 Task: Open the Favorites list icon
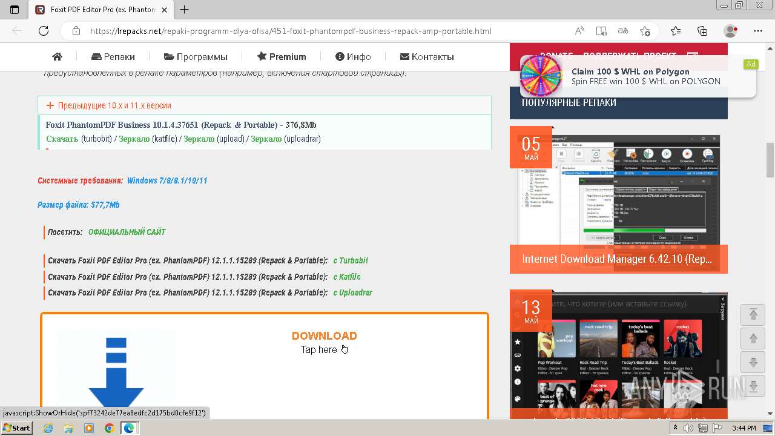click(676, 31)
